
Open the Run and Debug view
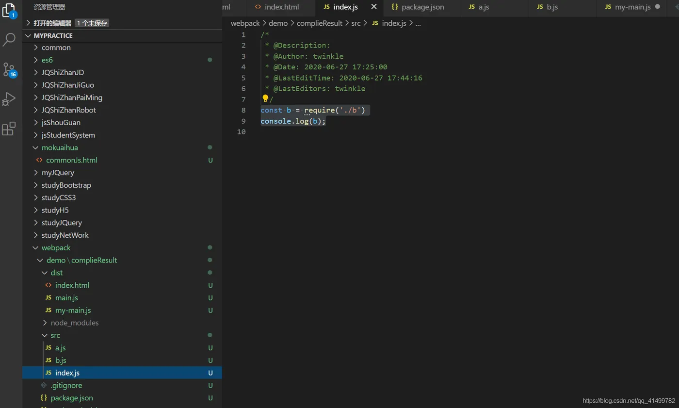point(9,98)
